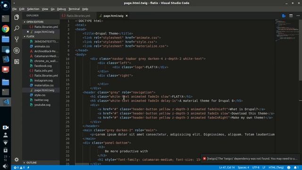Image resolution: width=302 pixels, height=170 pixels.
Task: Open instagram.svg in the file tree
Action: tap(43, 80)
